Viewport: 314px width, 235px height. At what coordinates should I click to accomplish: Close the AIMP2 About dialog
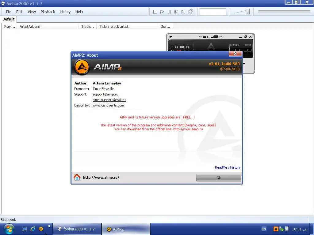click(x=235, y=54)
